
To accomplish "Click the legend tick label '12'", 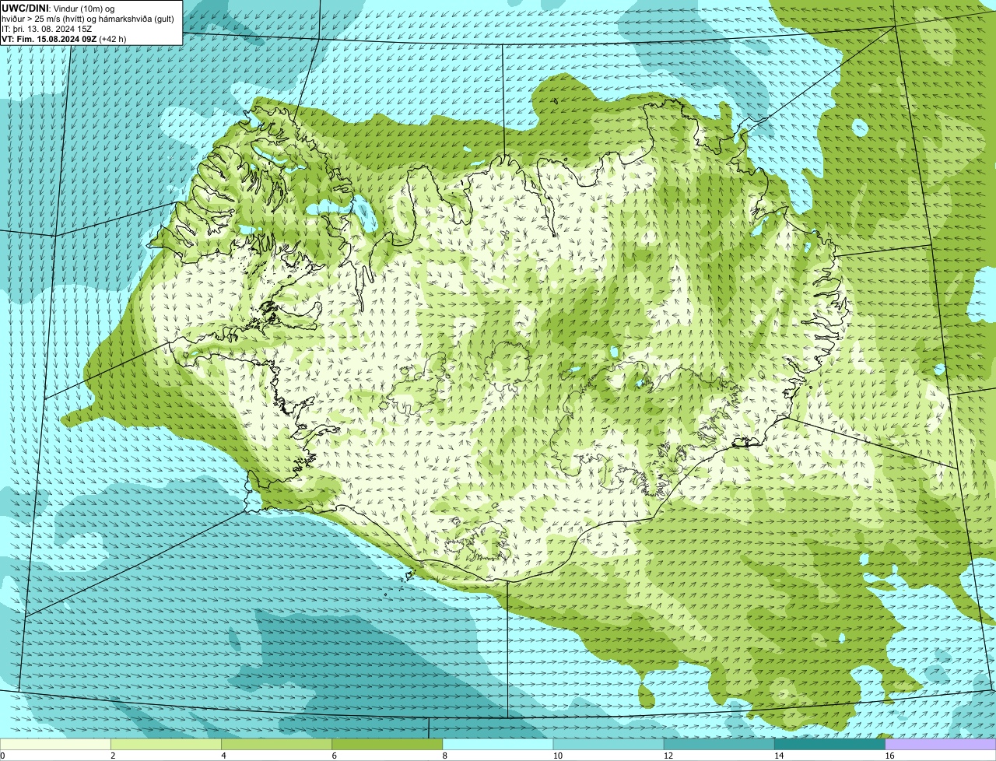I will coord(668,756).
